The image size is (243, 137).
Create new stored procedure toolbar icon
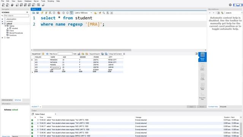pos(30,5)
